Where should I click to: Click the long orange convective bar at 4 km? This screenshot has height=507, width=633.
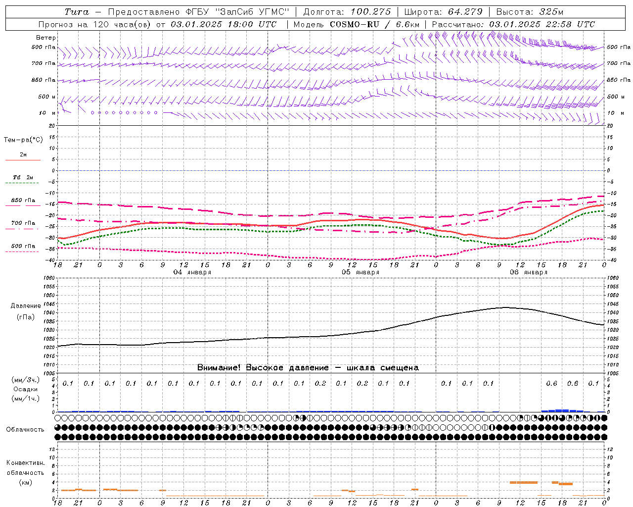tap(524, 482)
